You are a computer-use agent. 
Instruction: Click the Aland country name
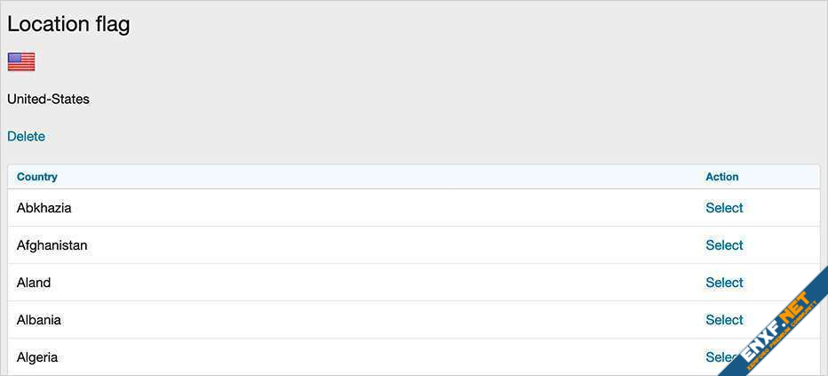[x=34, y=283]
